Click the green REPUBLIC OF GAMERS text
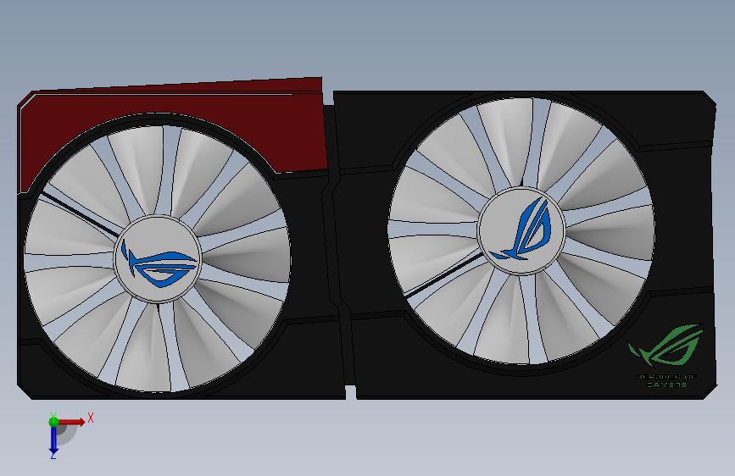Screen dimensions: 735x476 [666, 380]
